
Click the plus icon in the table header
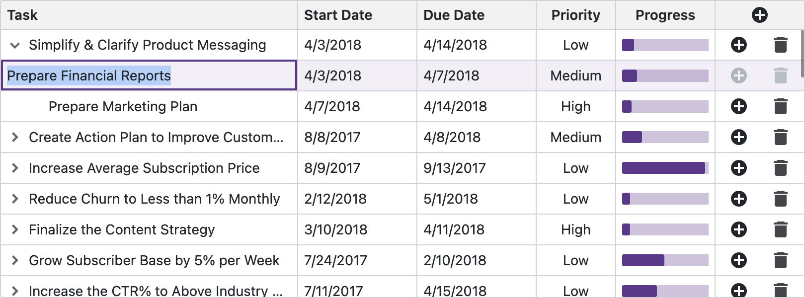(x=759, y=15)
